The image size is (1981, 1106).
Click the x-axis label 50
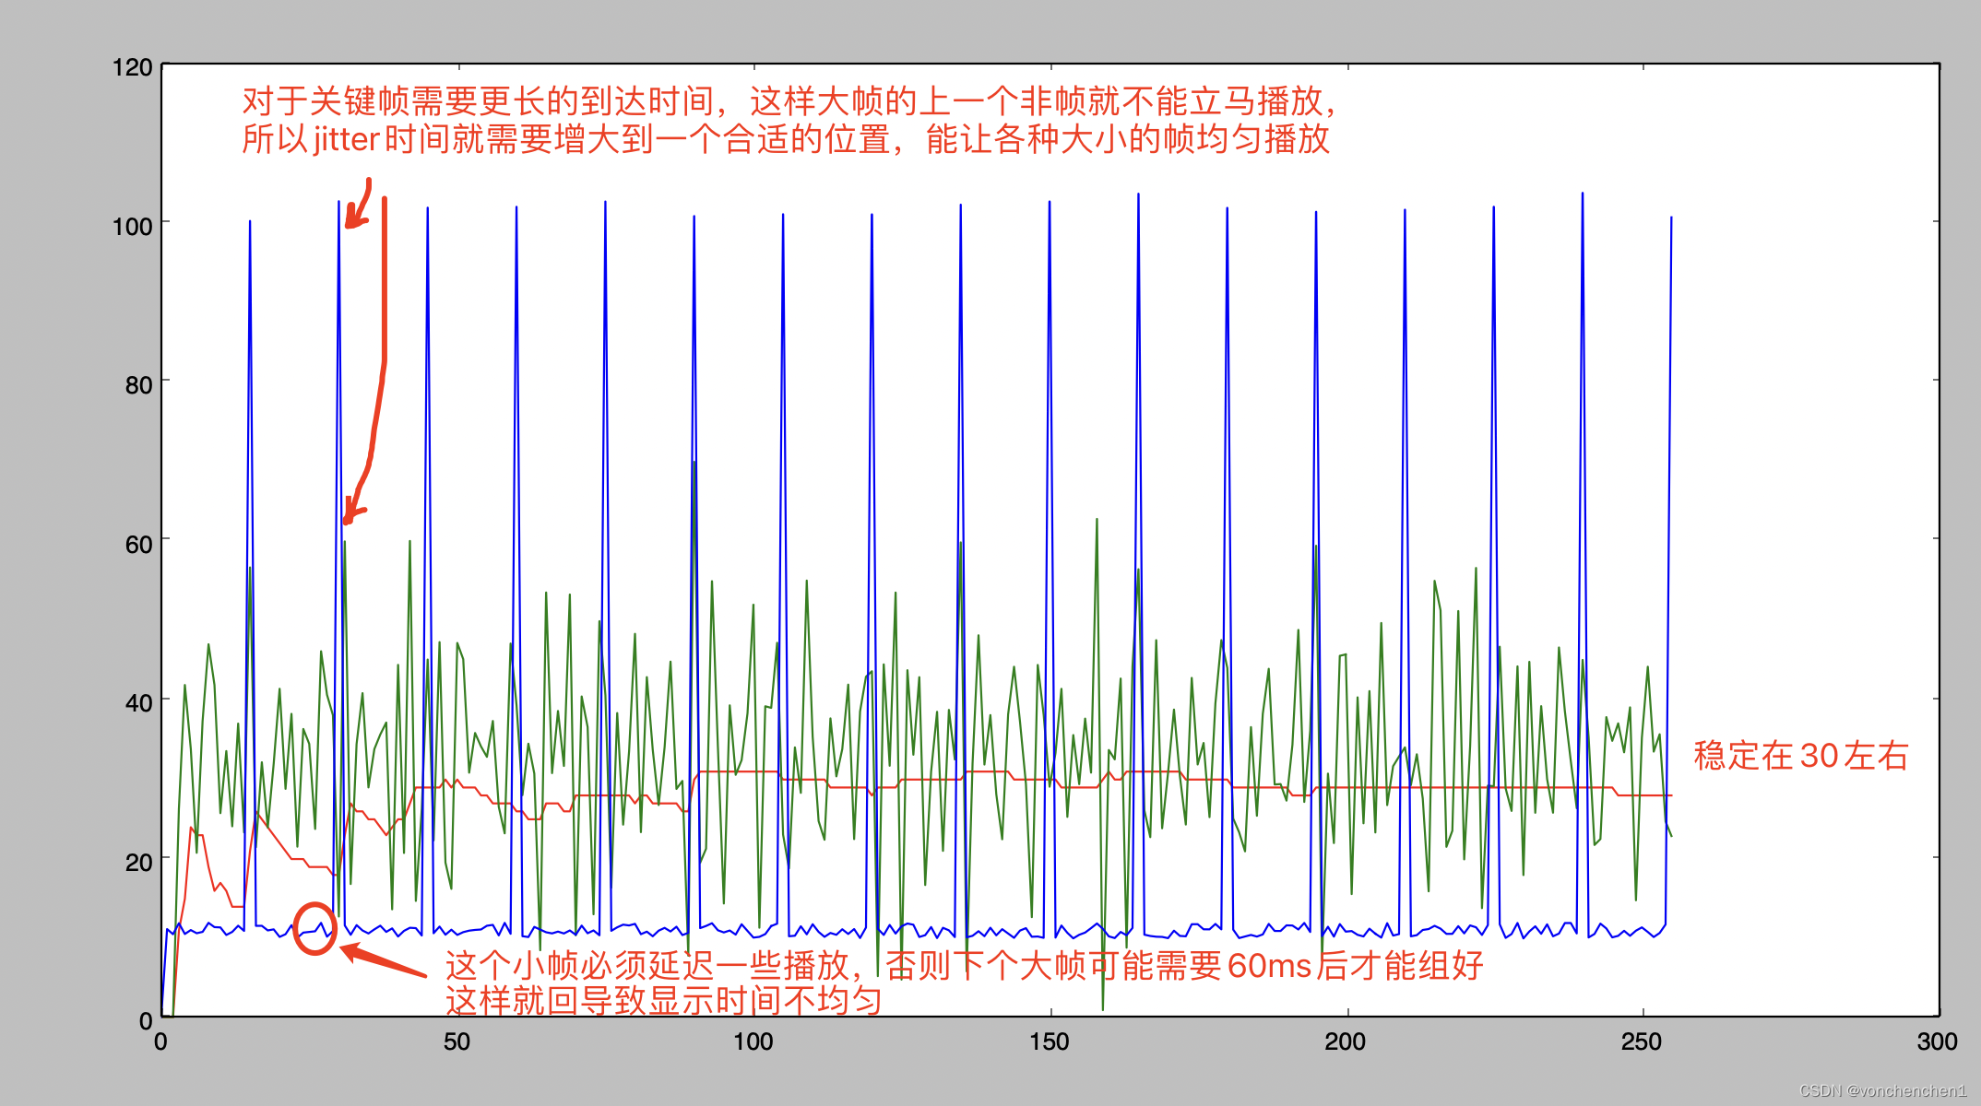pos(457,1042)
